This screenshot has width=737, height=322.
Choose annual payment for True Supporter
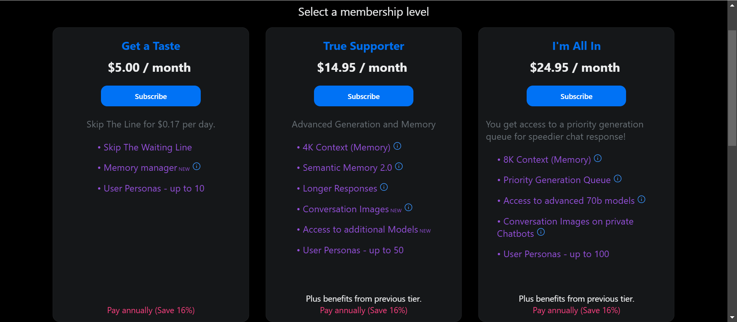point(364,310)
